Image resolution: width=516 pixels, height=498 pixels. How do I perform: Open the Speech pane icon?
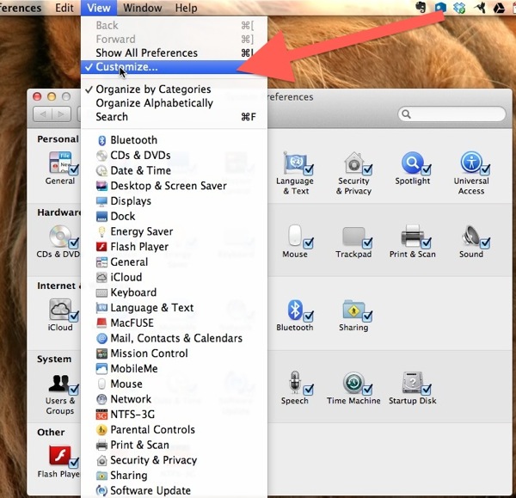294,383
